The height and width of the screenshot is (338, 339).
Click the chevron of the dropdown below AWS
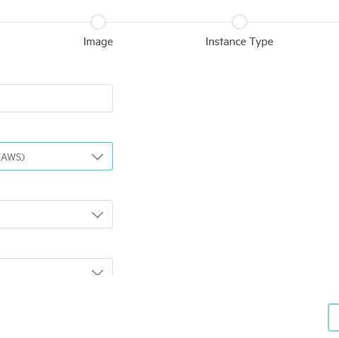tap(97, 215)
